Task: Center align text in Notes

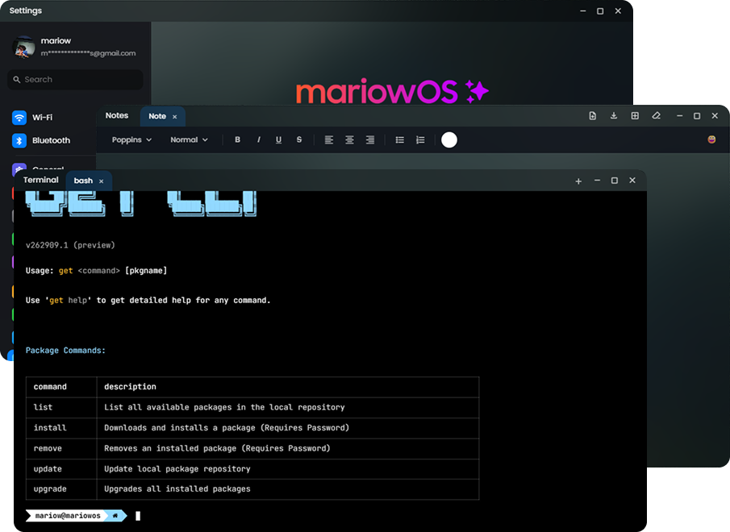Action: [x=349, y=139]
